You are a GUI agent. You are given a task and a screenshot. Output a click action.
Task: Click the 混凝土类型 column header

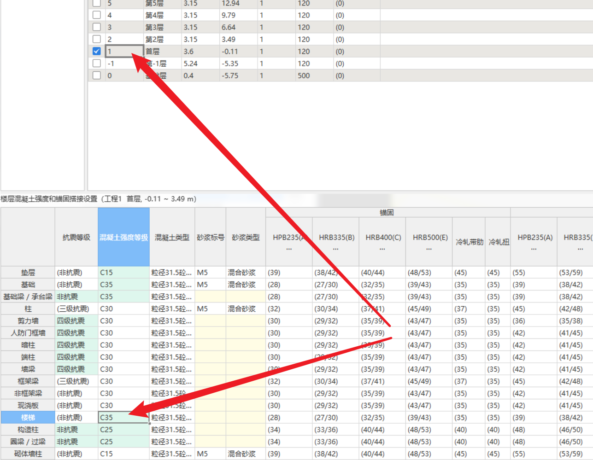coord(172,237)
